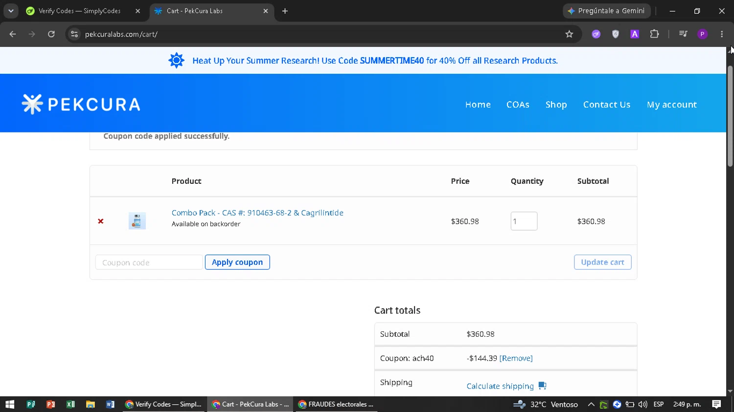Launch Microsoft Project from the taskbar

point(31,404)
